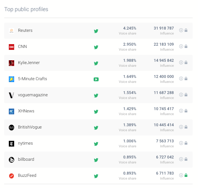Open info icon in voguemagazine row
This screenshot has height=188, width=198.
pyautogui.click(x=181, y=95)
